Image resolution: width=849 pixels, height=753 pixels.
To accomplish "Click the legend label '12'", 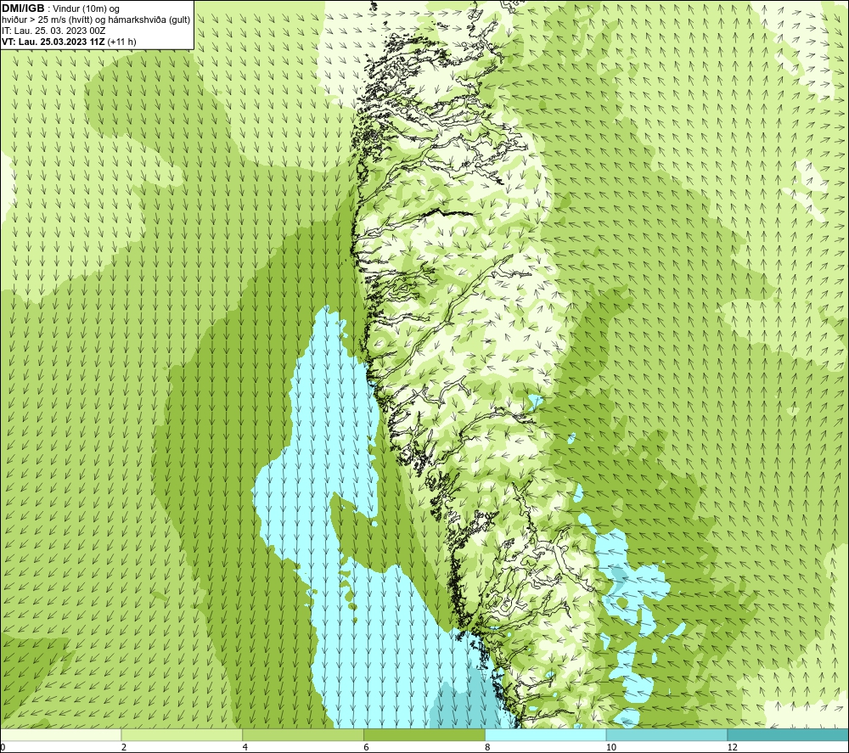I will click(732, 747).
